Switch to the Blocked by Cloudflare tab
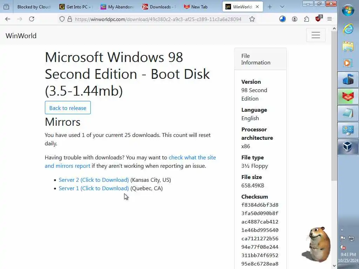 [x=34, y=7]
